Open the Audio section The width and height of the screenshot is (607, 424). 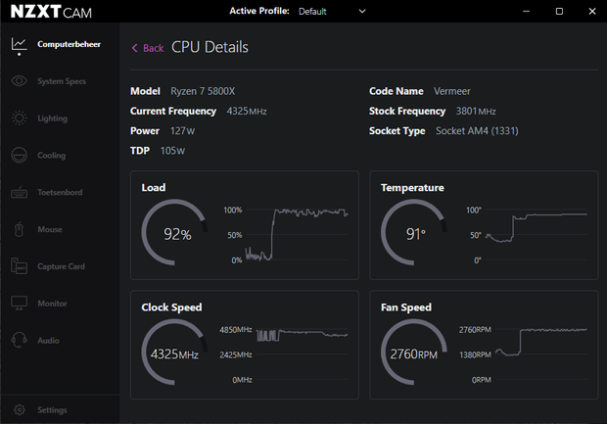point(48,341)
